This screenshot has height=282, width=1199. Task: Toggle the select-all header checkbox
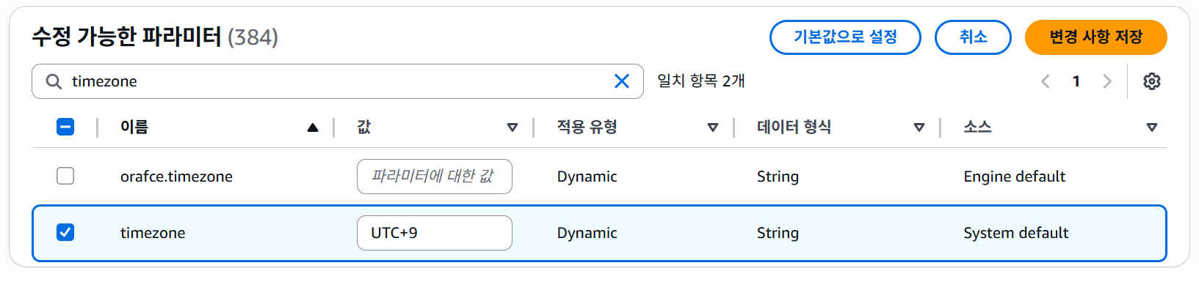point(65,127)
